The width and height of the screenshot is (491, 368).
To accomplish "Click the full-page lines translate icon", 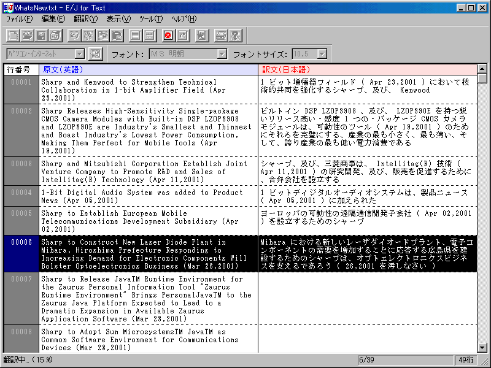I will click(x=136, y=36).
